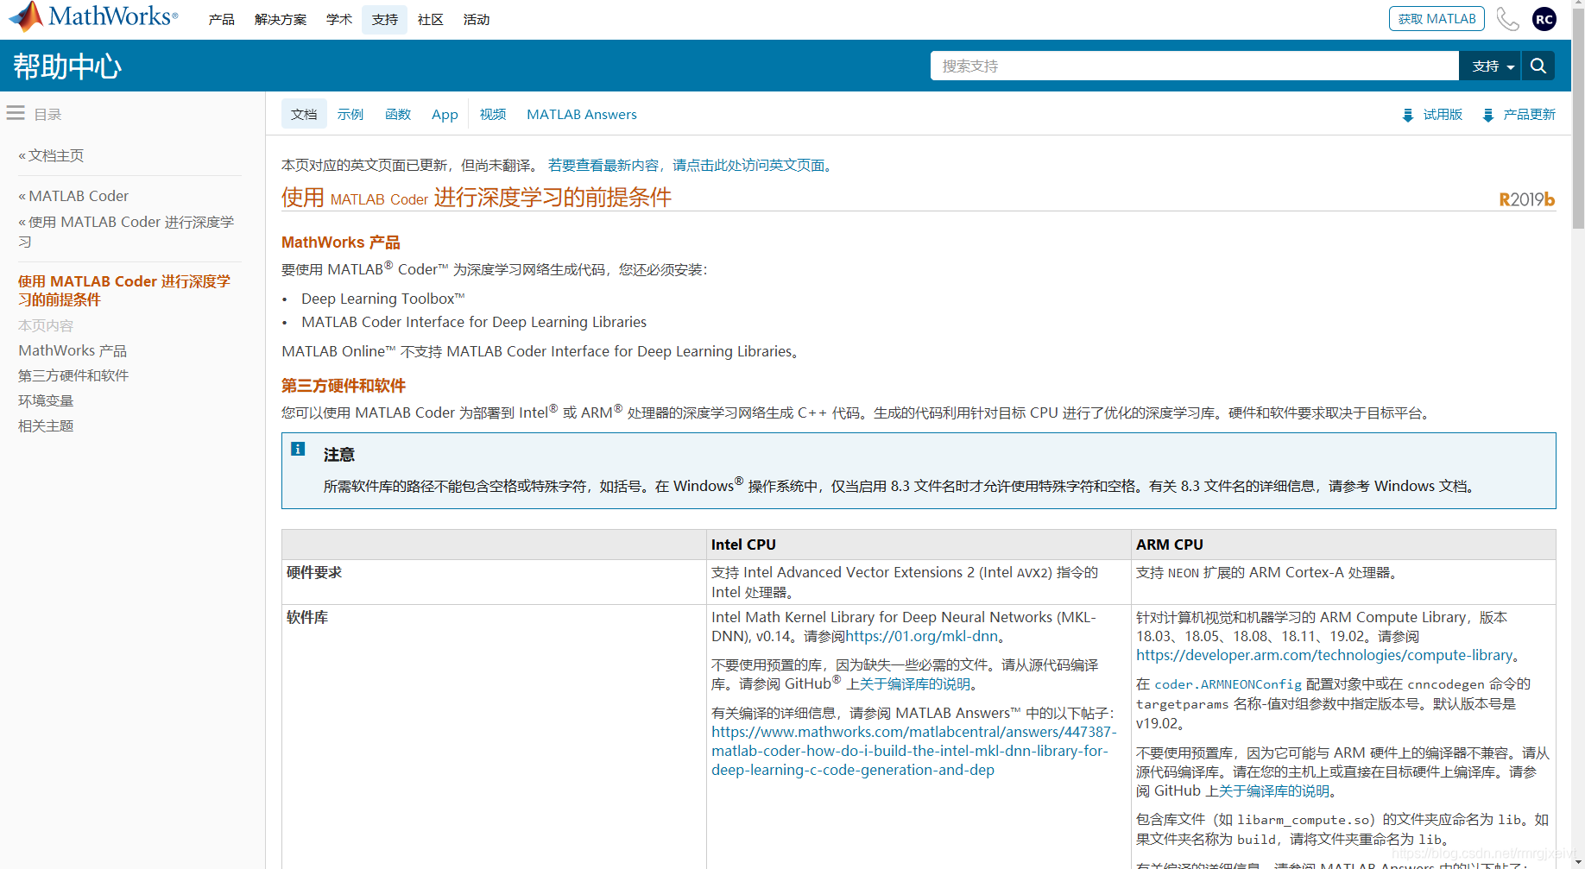Open the ARM compute-library developer link

coord(1324,655)
